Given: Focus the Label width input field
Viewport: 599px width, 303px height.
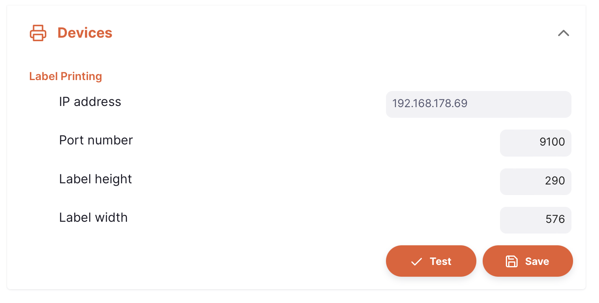Looking at the screenshot, I should pos(535,220).
